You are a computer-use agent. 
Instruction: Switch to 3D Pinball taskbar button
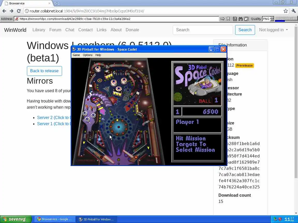[x=96, y=219]
